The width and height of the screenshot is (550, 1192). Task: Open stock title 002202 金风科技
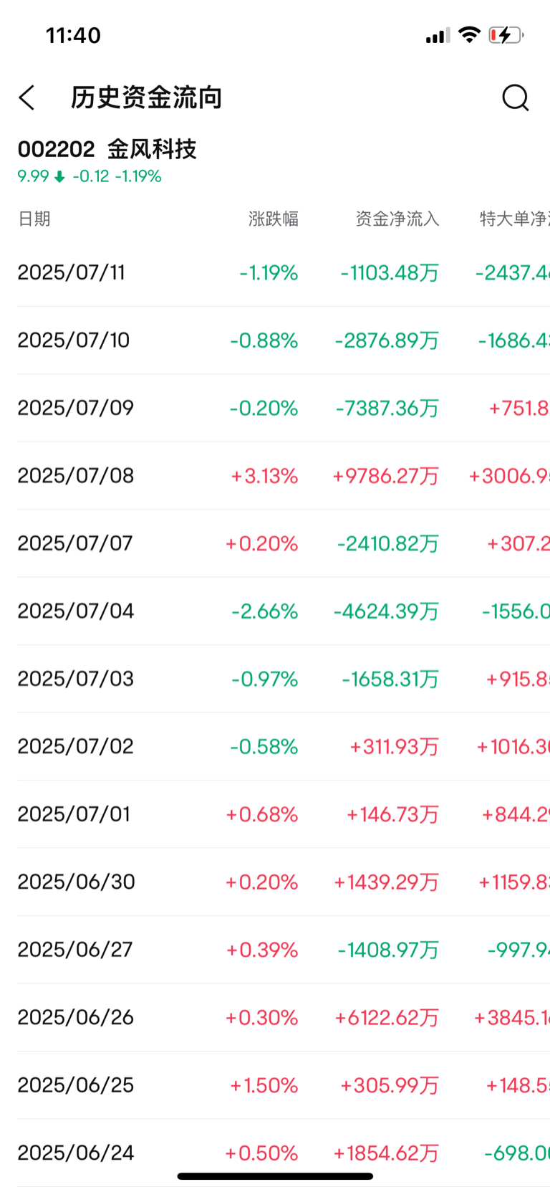pyautogui.click(x=107, y=149)
